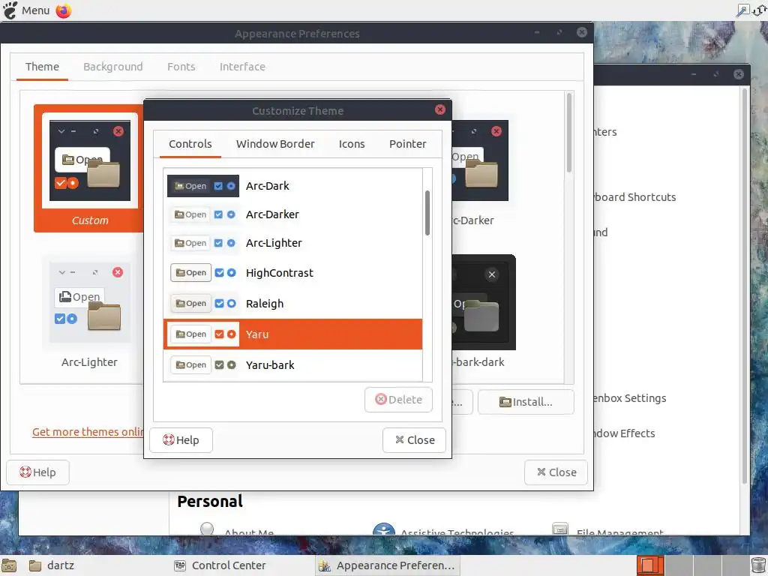Image resolution: width=768 pixels, height=576 pixels.
Task: Click the HighContrast row preview checkbox
Action: [x=220, y=273]
